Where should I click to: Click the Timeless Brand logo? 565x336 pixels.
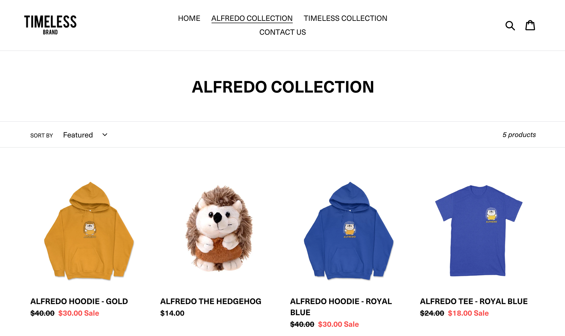pos(50,25)
